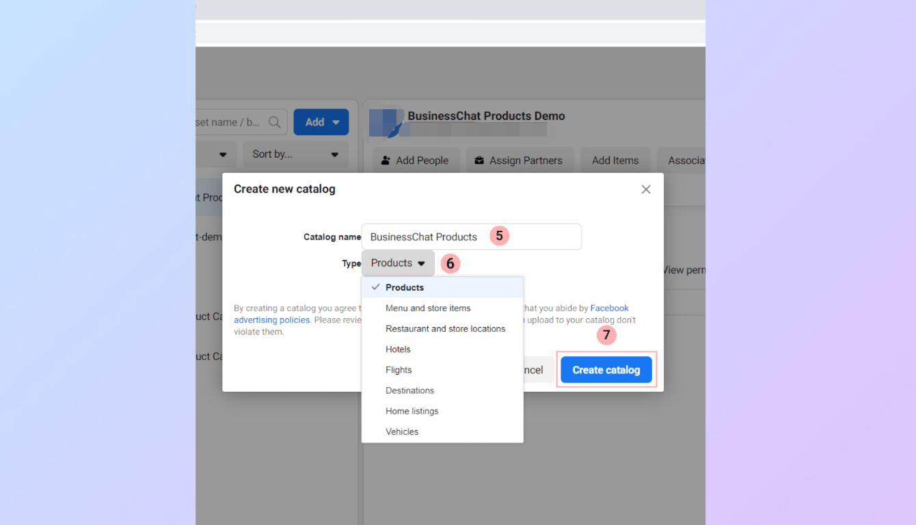Viewport: 916px width, 525px height.
Task: Choose Flights catalog type
Action: [442, 369]
